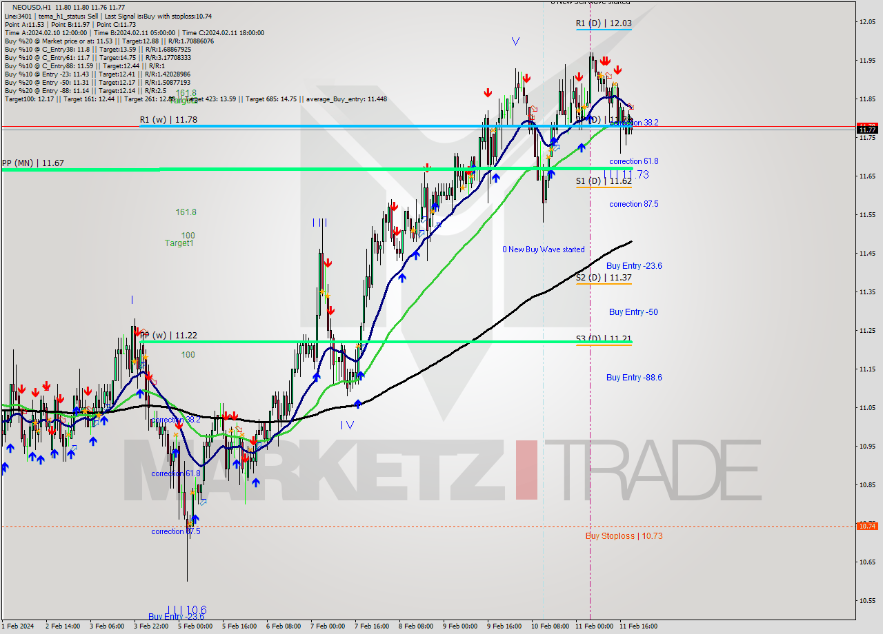
Task: Click the Buy Stoploss | 10.73 label
Action: (624, 536)
